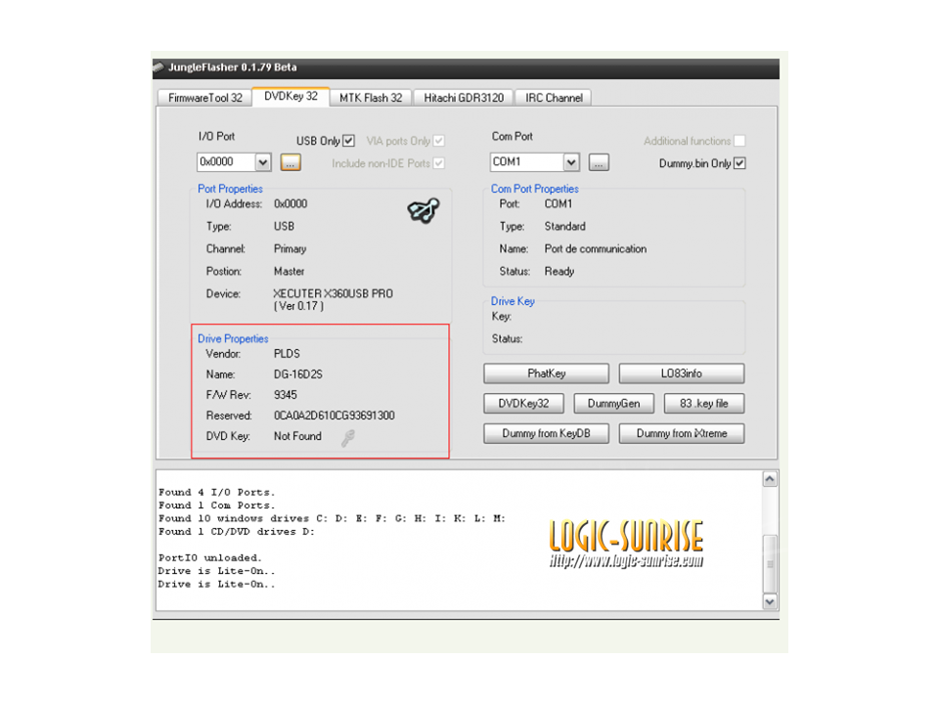
Task: Toggle Include non-IDE Ports checkbox
Action: [x=439, y=163]
